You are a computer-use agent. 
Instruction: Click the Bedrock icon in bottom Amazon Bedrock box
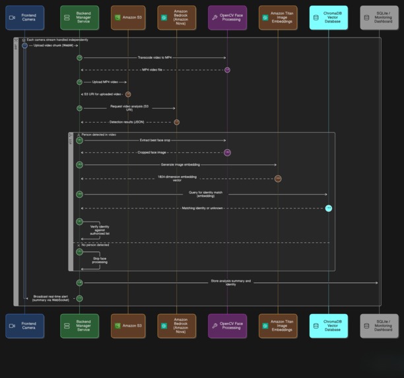pos(164,326)
